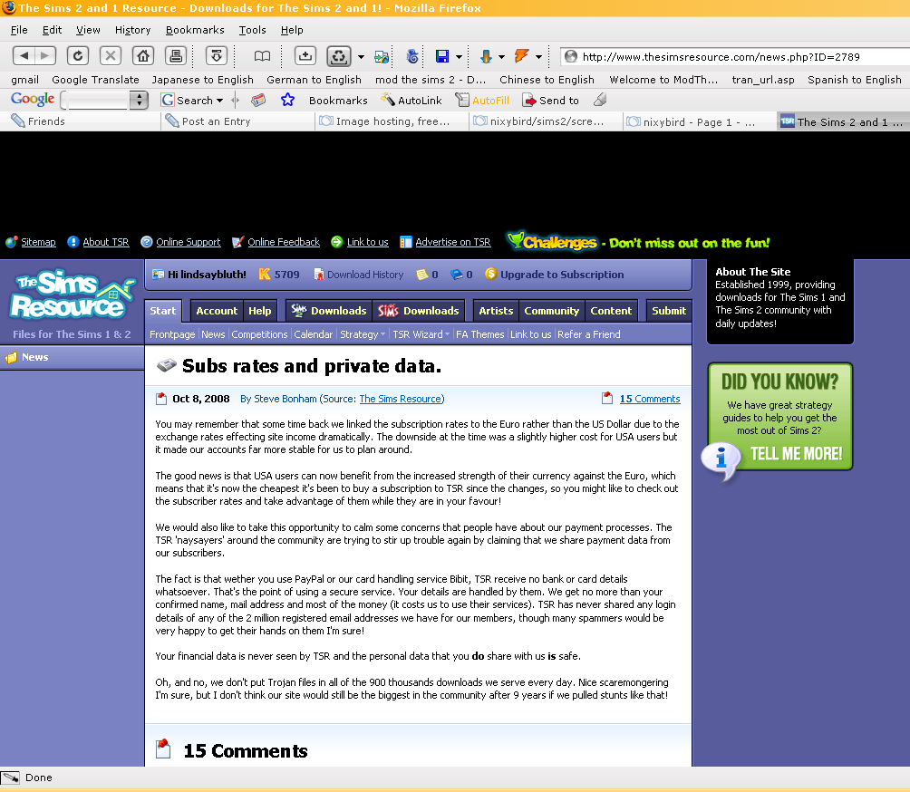910x792 pixels.
Task: Click the Google logo on the toolbar
Action: pyautogui.click(x=33, y=99)
